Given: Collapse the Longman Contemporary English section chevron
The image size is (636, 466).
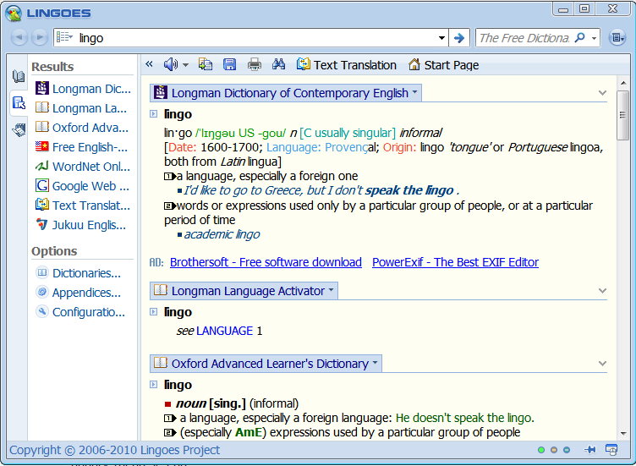Looking at the screenshot, I should click(x=602, y=92).
